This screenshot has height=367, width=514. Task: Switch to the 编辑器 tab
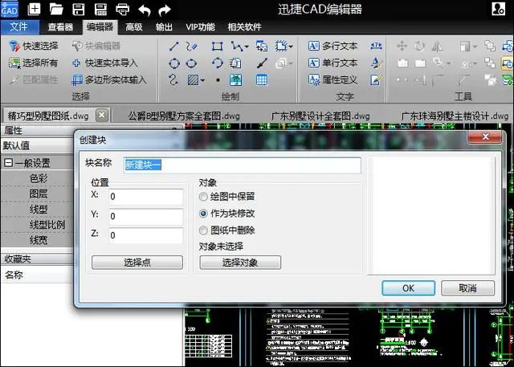pos(100,27)
